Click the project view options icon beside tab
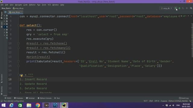The height and width of the screenshot is (108, 193). click(x=5, y=12)
